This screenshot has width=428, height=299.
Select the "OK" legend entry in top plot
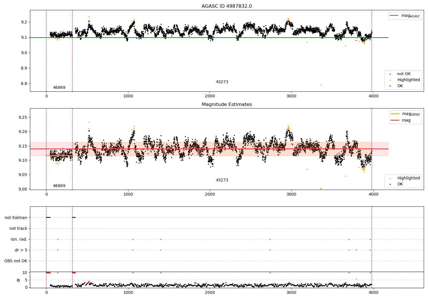[x=397, y=86]
